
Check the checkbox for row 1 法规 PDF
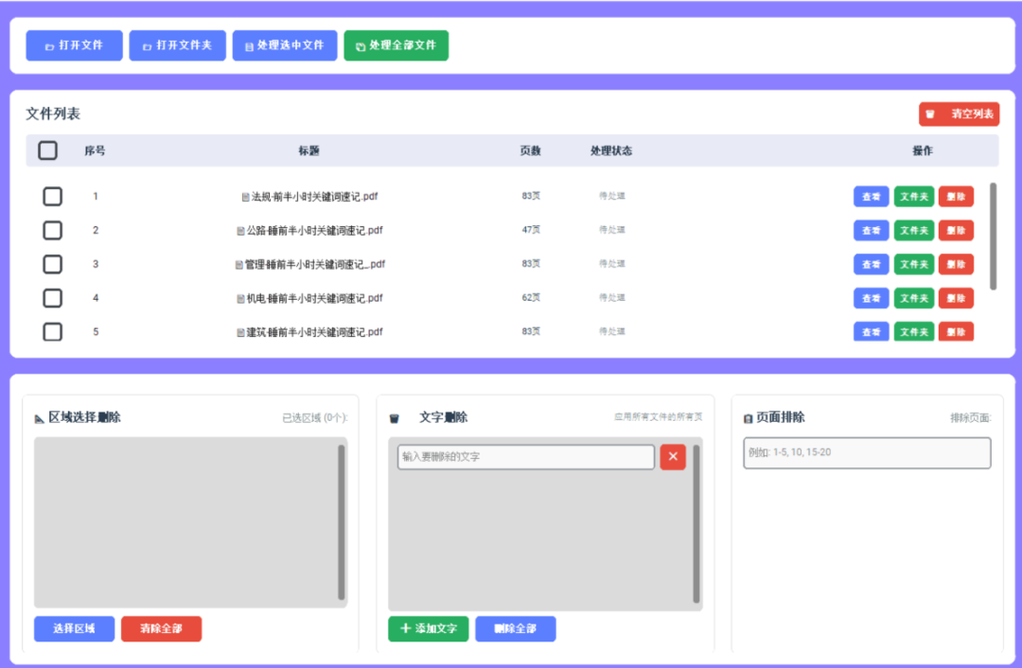[52, 196]
